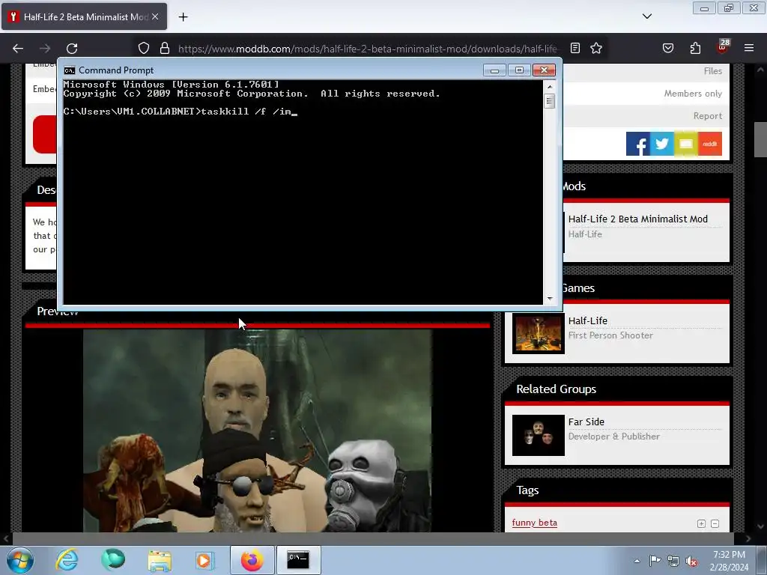This screenshot has width=767, height=575.
Task: Close the Command Prompt window
Action: point(544,70)
